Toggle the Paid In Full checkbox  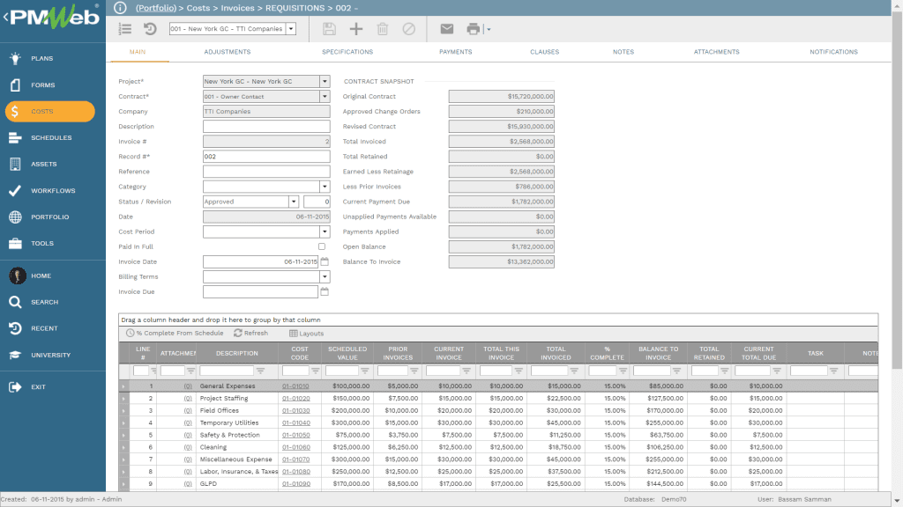pos(322,246)
